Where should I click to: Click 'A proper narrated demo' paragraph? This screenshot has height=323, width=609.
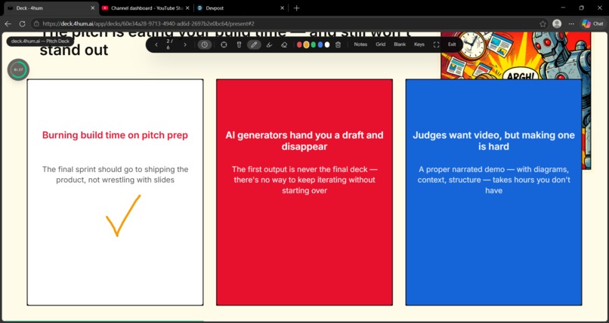[x=493, y=180]
